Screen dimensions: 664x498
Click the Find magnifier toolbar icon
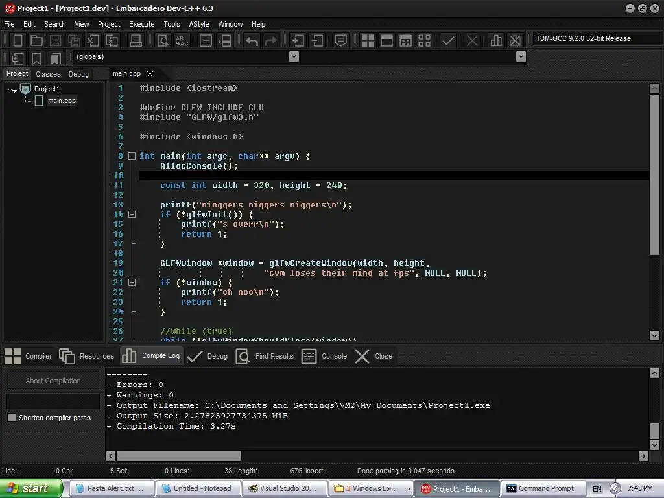(163, 41)
